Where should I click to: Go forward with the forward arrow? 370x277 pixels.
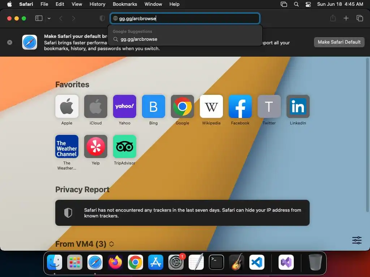(73, 18)
